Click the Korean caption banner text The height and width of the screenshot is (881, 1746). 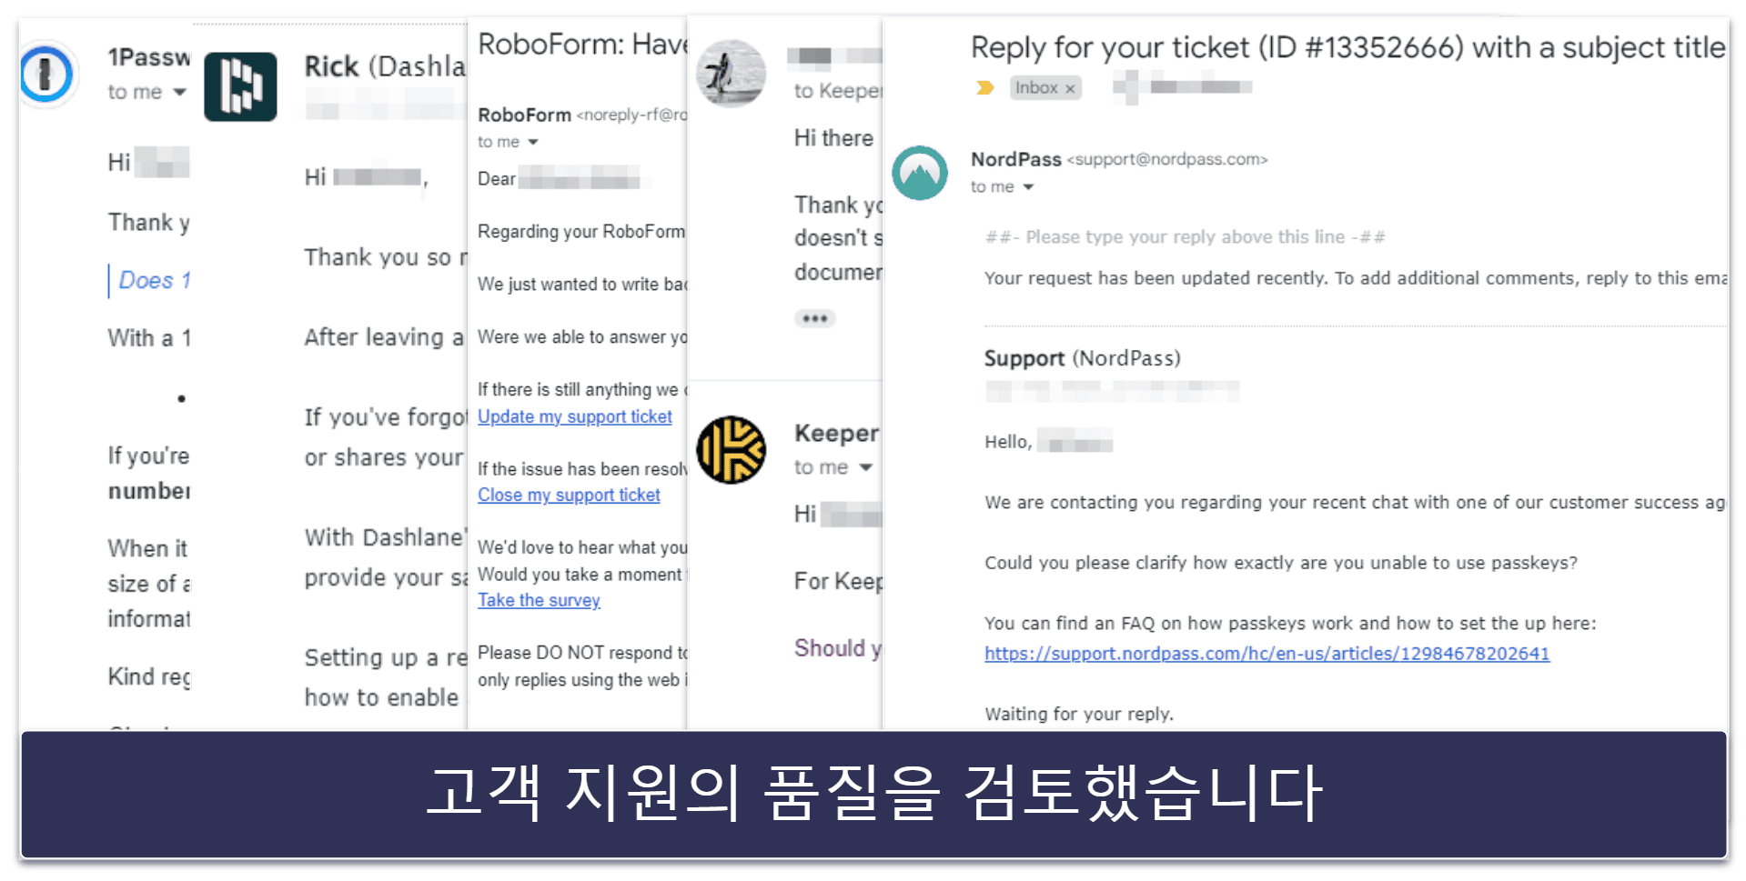[873, 794]
